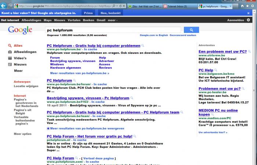The height and width of the screenshot is (165, 257).
Task: Click Uw advertentie hier? link
Action: tap(213, 132)
